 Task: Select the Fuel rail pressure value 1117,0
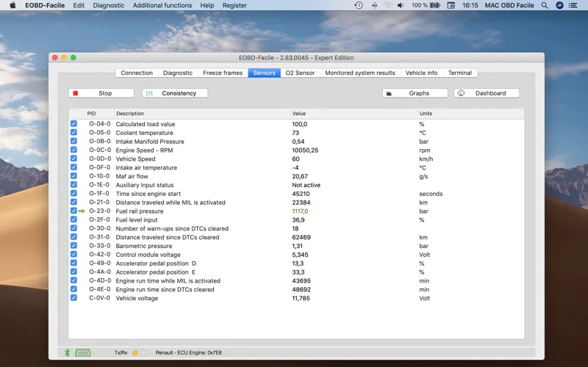tap(300, 211)
